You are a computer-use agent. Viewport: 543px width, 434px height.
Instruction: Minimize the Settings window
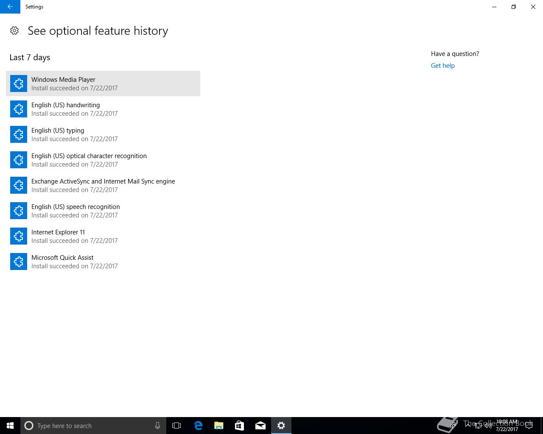pos(494,7)
